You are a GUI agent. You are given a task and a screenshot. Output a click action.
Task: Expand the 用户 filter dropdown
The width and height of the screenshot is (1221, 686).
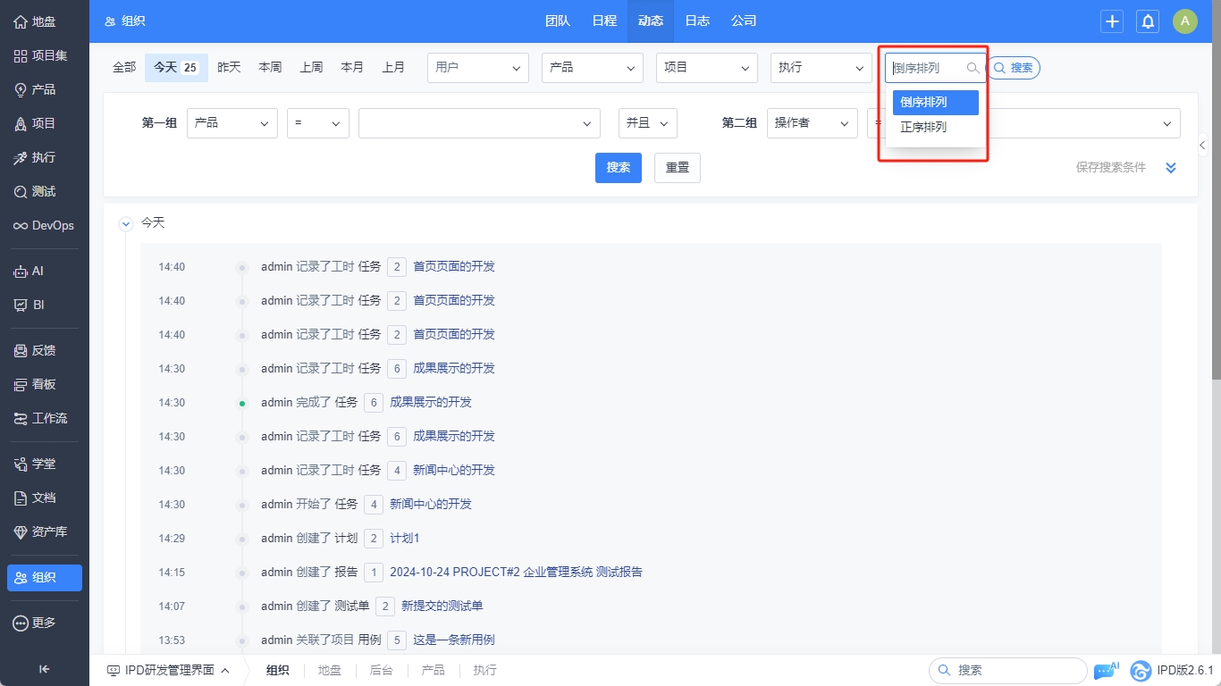tap(478, 68)
